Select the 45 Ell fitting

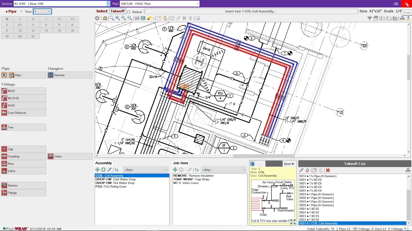pyautogui.click(x=24, y=106)
